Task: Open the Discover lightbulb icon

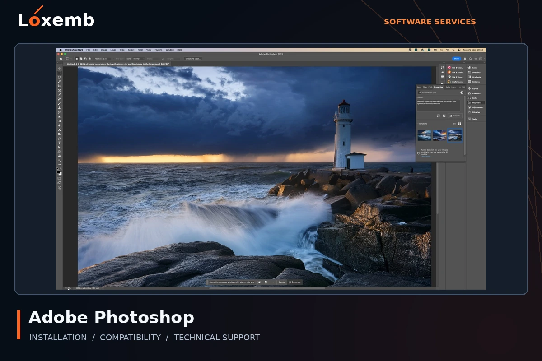Action: pos(476,59)
